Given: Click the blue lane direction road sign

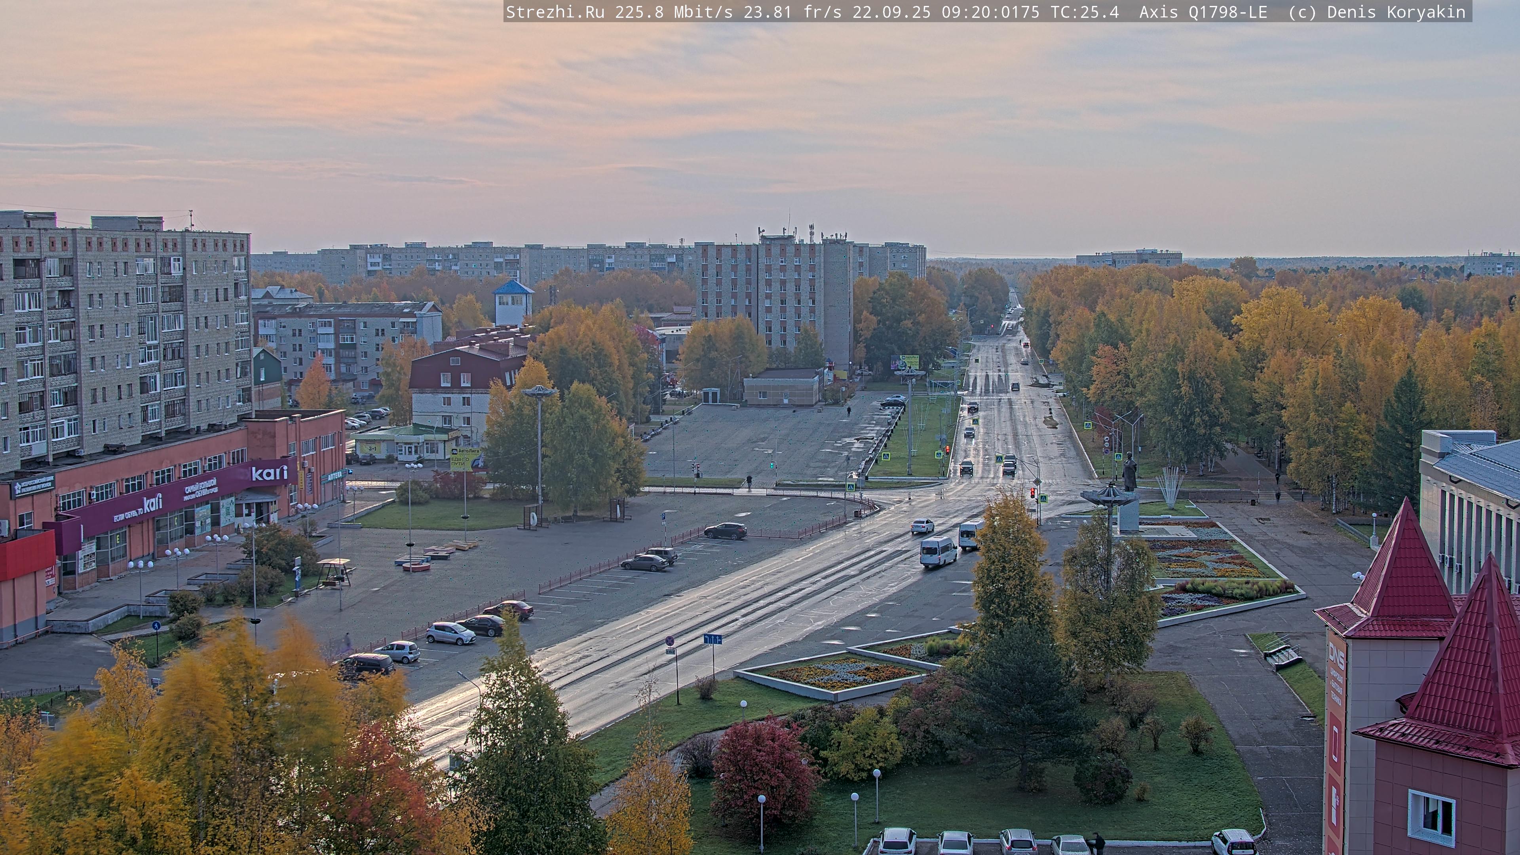Looking at the screenshot, I should [x=712, y=639].
